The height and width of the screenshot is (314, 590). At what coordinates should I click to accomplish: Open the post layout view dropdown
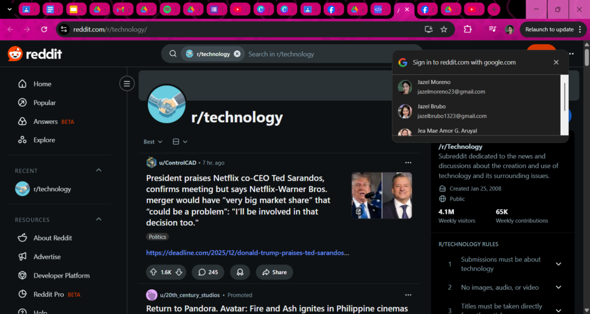180,142
